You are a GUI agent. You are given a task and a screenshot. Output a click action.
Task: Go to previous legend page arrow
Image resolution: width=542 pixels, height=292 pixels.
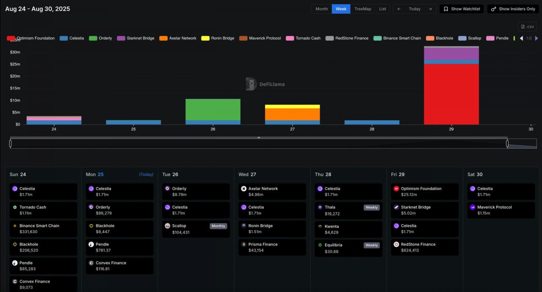pyautogui.click(x=521, y=38)
